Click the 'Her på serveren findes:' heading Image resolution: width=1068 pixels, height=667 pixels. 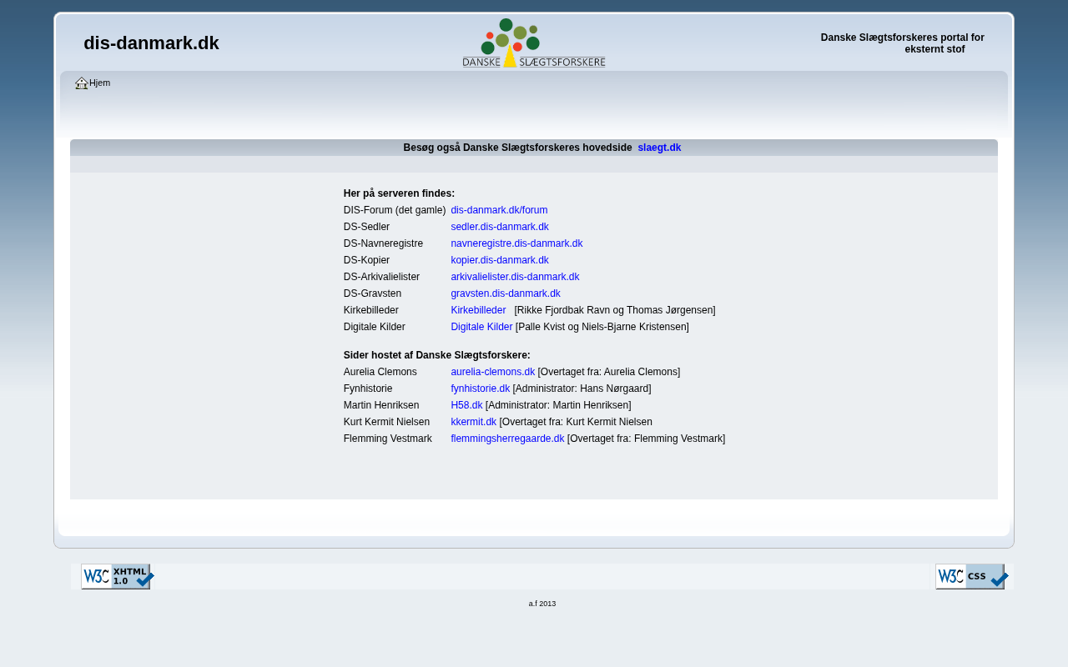399,193
